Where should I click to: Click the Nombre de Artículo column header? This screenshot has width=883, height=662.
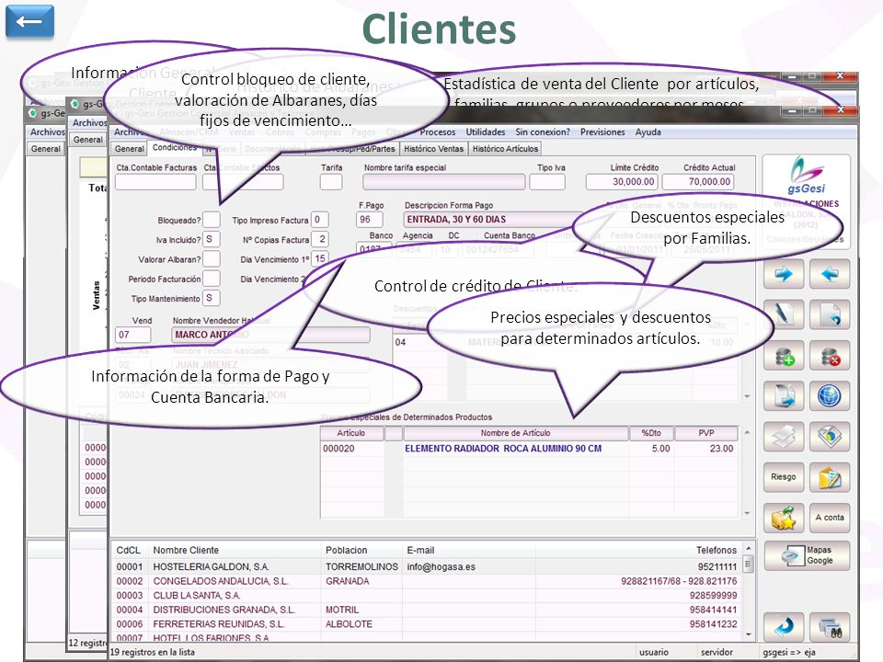click(515, 433)
